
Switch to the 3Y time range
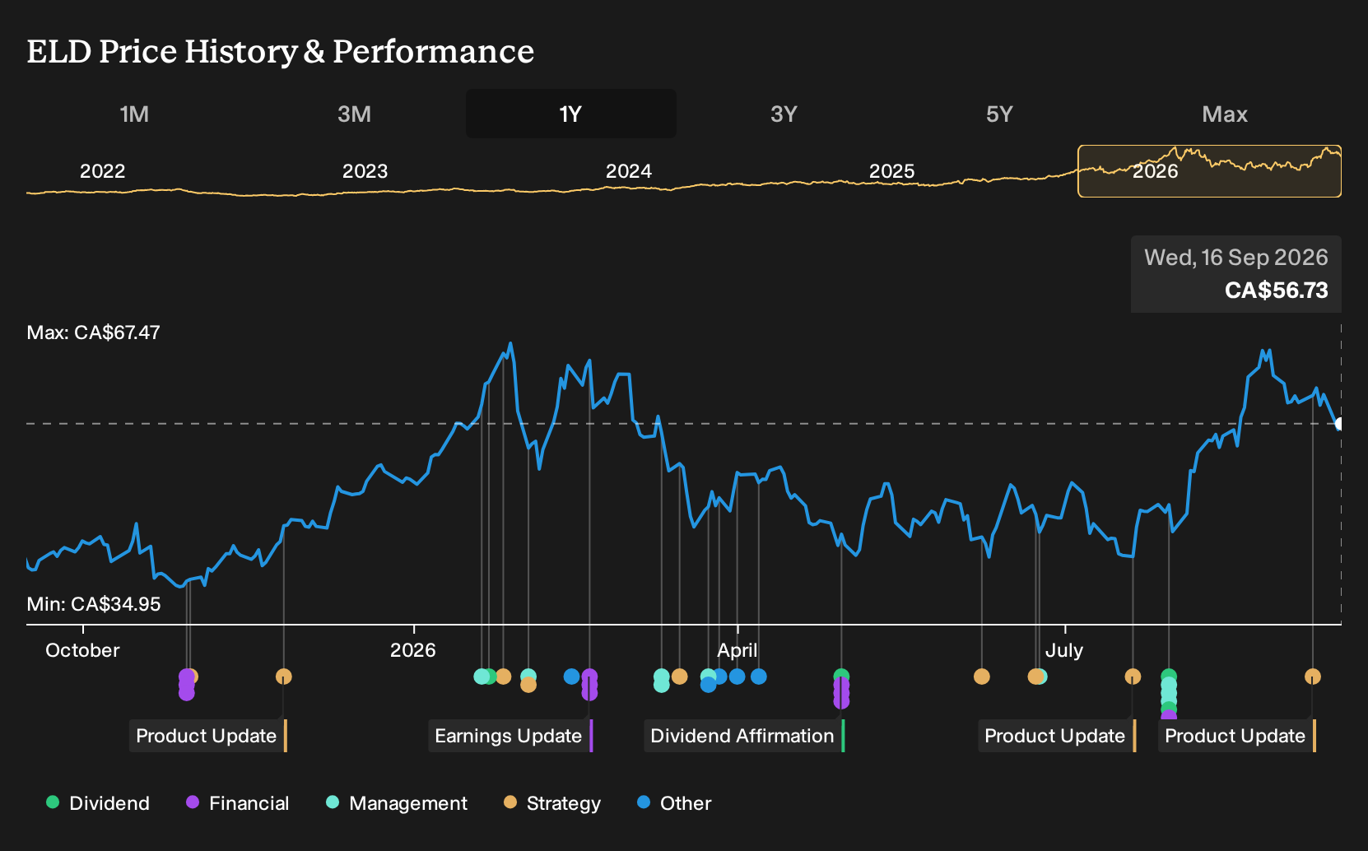[x=784, y=114]
